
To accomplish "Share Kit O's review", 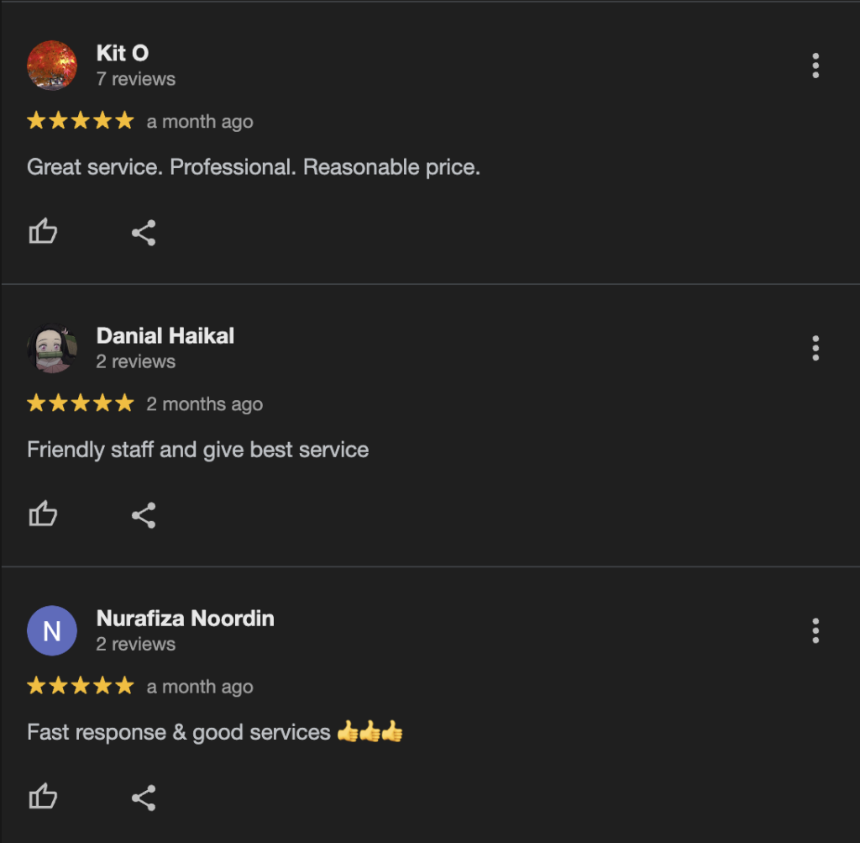I will pos(144,233).
